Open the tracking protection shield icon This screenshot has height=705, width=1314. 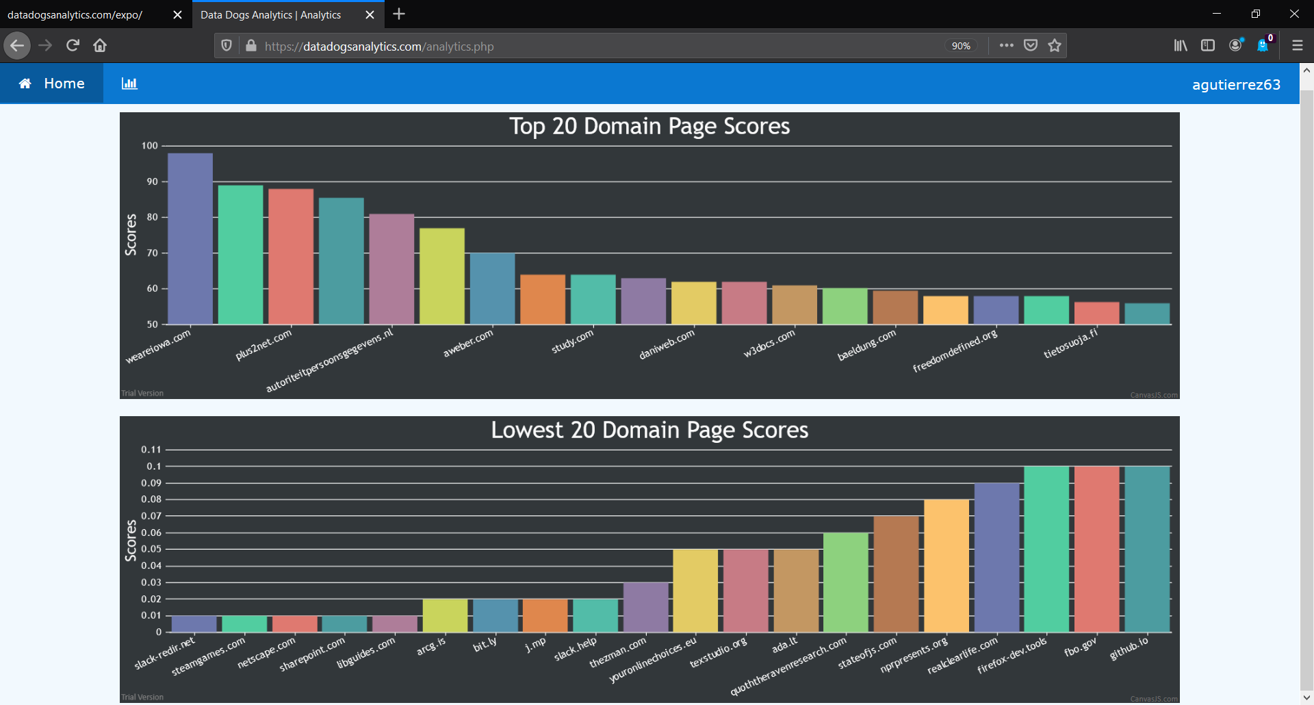(x=227, y=46)
